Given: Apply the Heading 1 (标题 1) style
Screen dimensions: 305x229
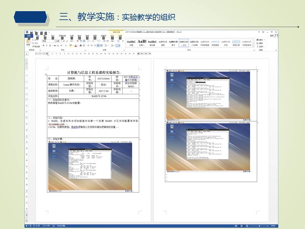Looking at the screenshot, I should point(142,43).
